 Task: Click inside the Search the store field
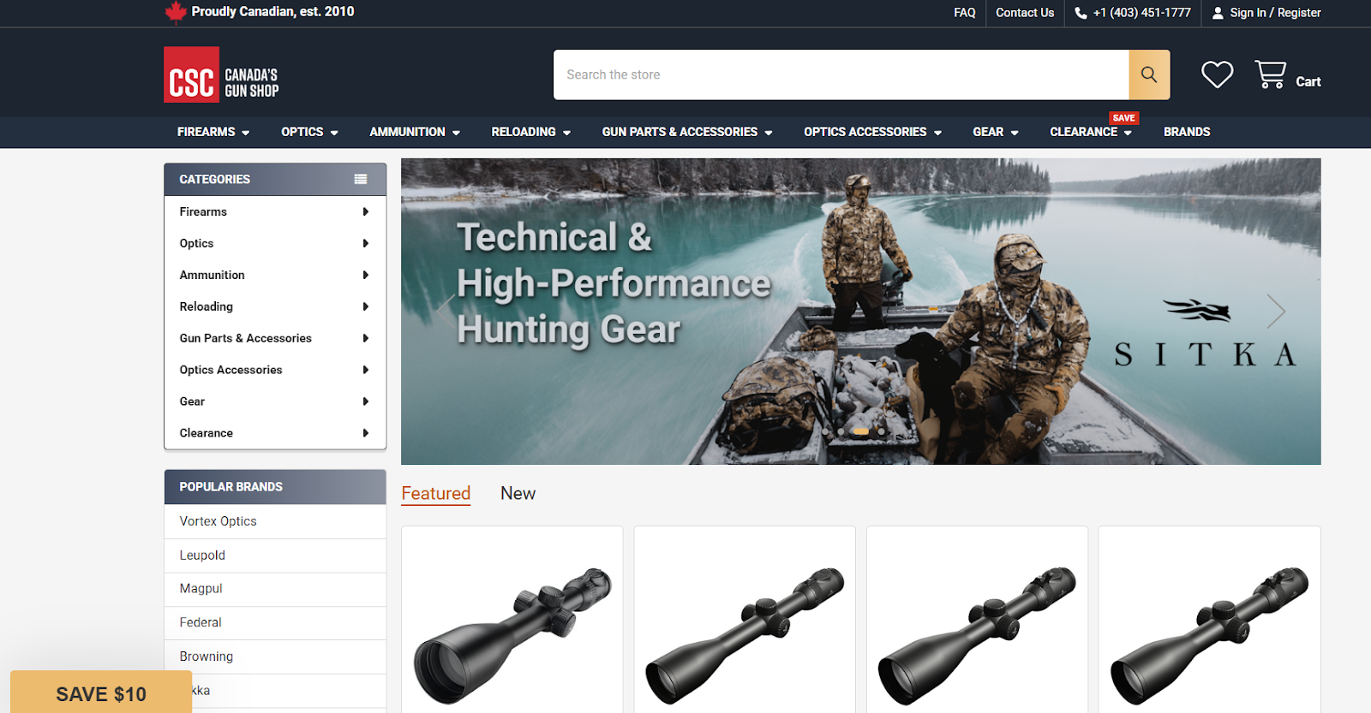coord(840,74)
